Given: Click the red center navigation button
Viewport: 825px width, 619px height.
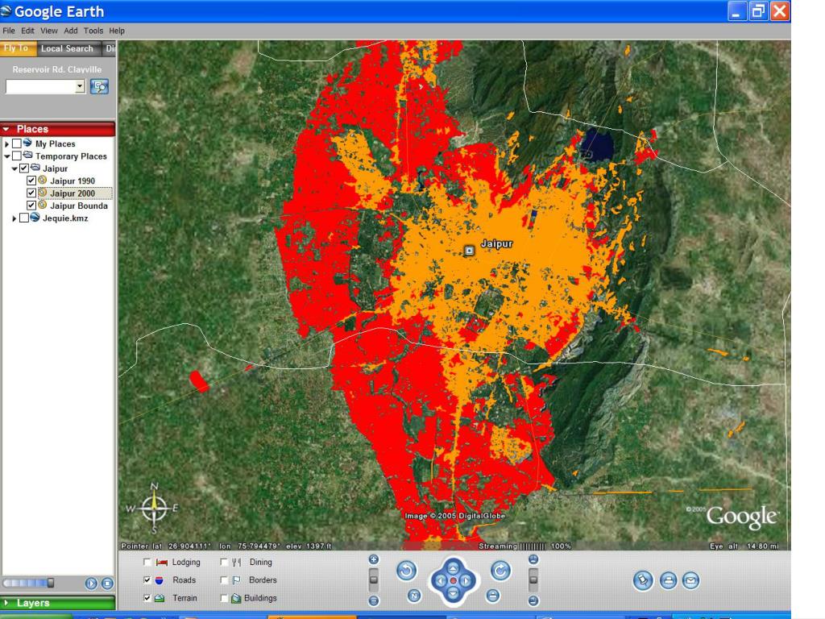Looking at the screenshot, I should tap(453, 580).
